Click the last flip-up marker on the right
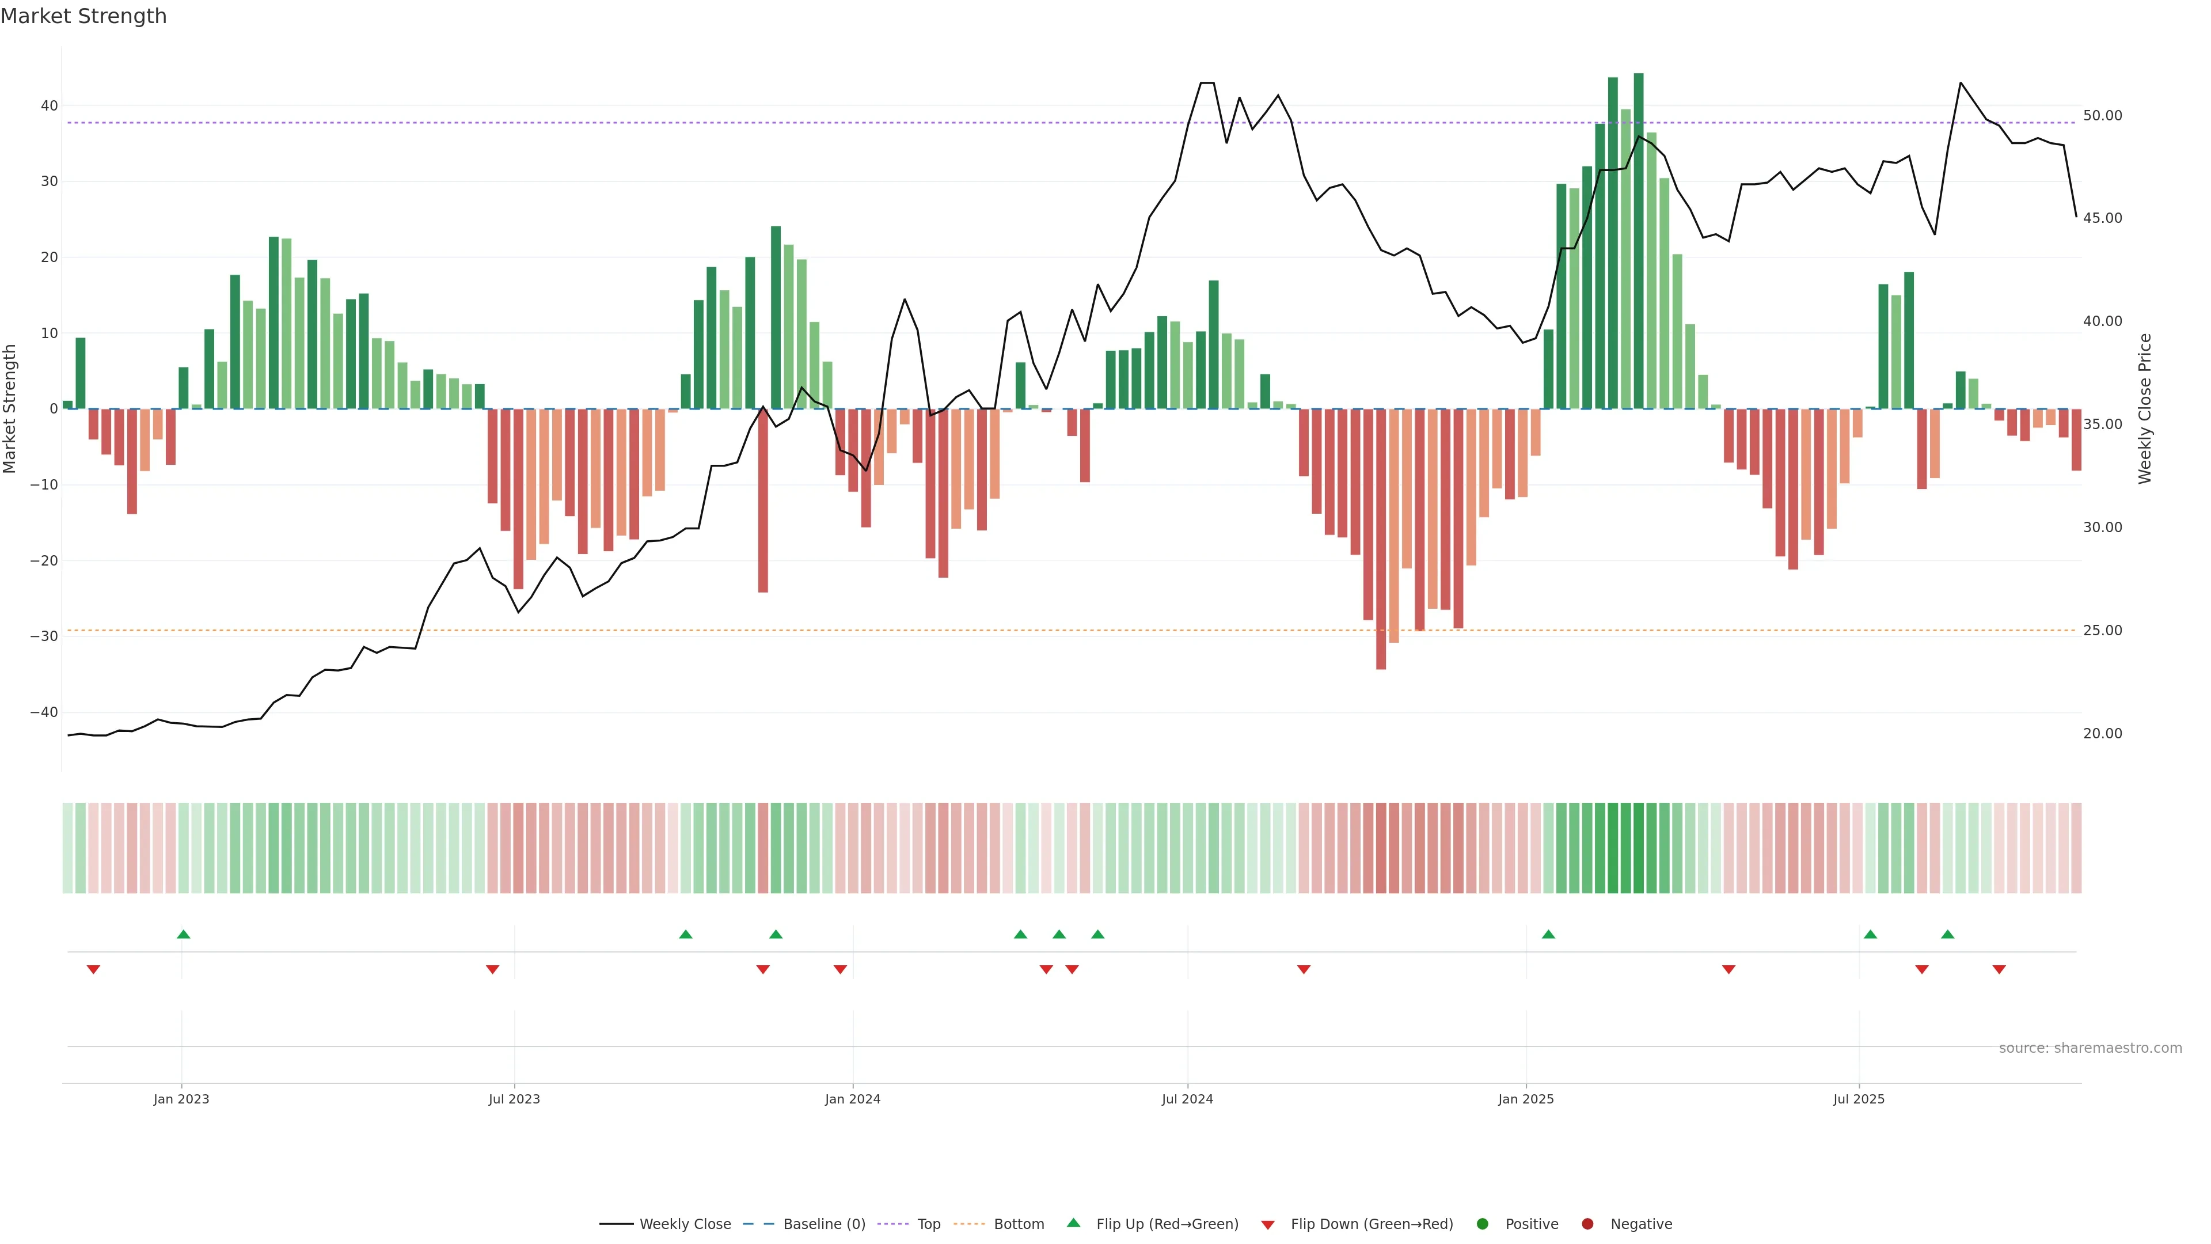Screen dimensions: 2211x1244 (1947, 934)
